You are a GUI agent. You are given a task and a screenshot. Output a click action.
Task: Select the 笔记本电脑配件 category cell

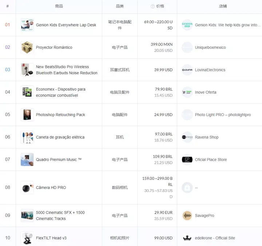pos(120,25)
